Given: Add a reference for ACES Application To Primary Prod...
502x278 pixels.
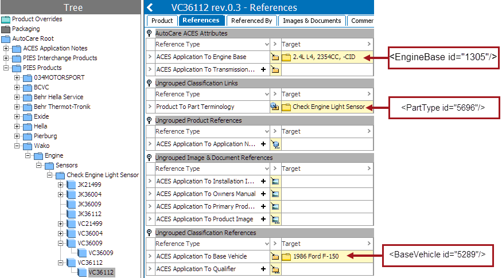Looking at the screenshot, I should pos(263,206).
